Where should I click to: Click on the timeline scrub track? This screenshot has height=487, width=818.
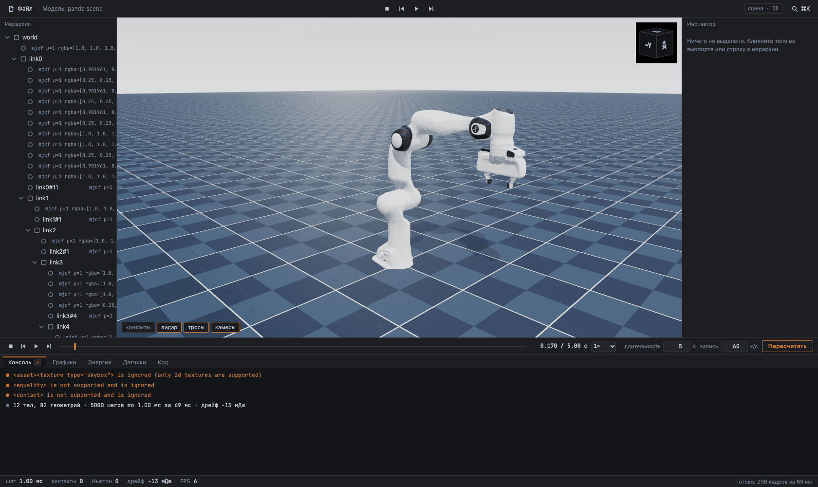(292, 346)
